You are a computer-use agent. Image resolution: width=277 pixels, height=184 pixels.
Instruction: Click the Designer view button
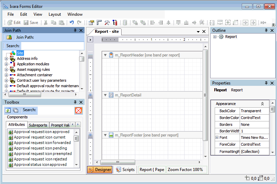[100, 170]
